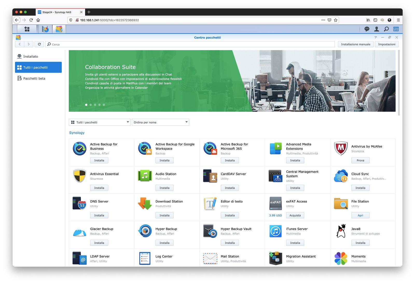Screen dimensions: 415x283
Task: Switch to the Package Center taskbar app
Action: (59, 29)
